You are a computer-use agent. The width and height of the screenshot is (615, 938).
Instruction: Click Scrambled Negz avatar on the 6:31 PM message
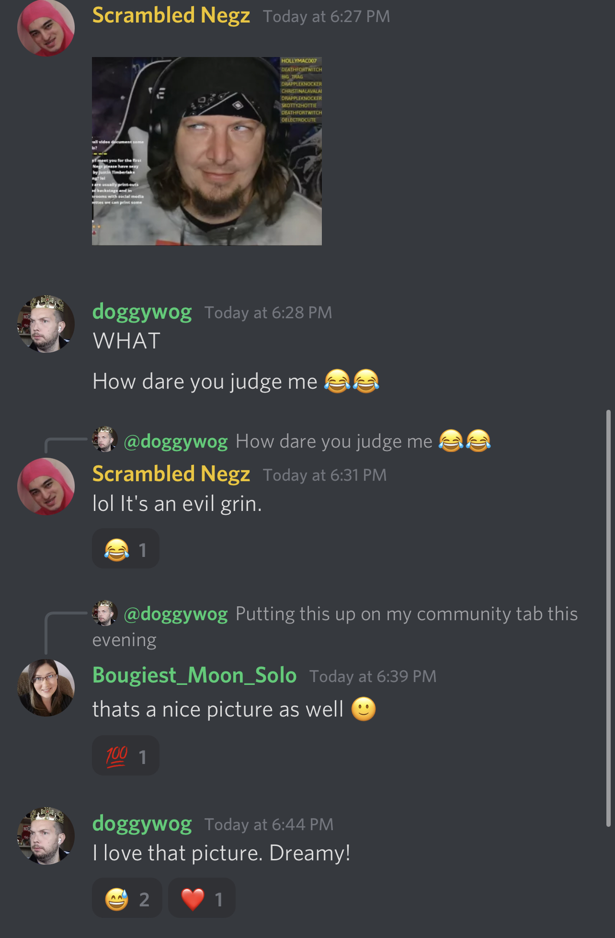tap(46, 486)
